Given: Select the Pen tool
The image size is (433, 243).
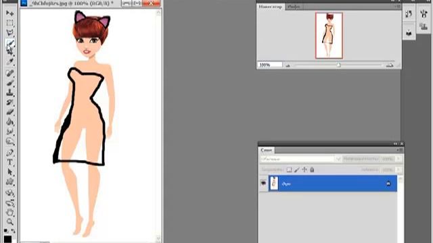Looking at the screenshot, I should pyautogui.click(x=9, y=153).
